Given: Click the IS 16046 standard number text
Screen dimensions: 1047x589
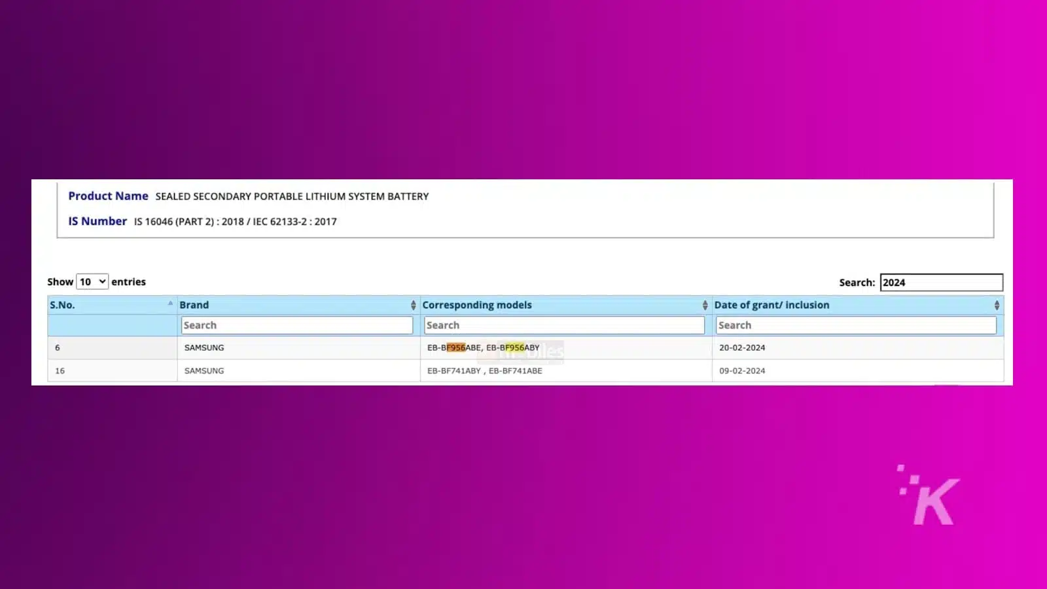Looking at the screenshot, I should 236,222.
